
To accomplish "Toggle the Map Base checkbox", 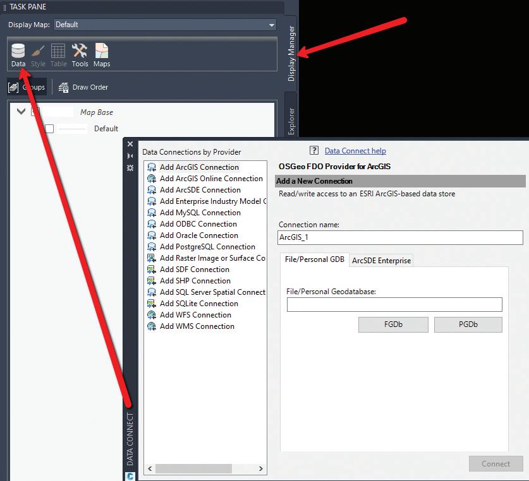I will pos(35,112).
